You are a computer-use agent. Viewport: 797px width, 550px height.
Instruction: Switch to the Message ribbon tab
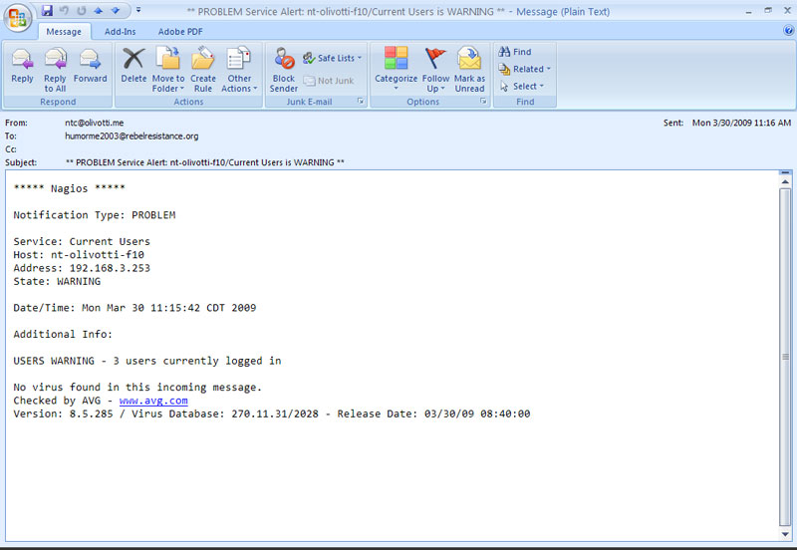point(64,32)
